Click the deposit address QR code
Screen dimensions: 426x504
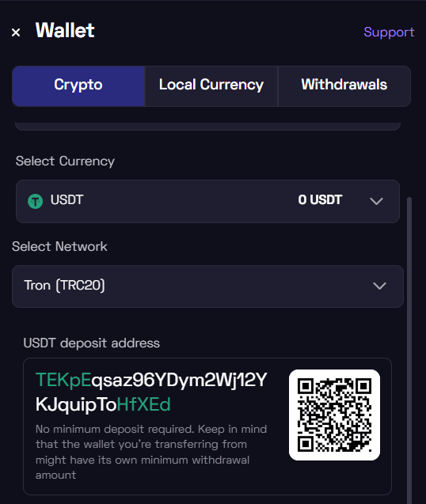(334, 415)
